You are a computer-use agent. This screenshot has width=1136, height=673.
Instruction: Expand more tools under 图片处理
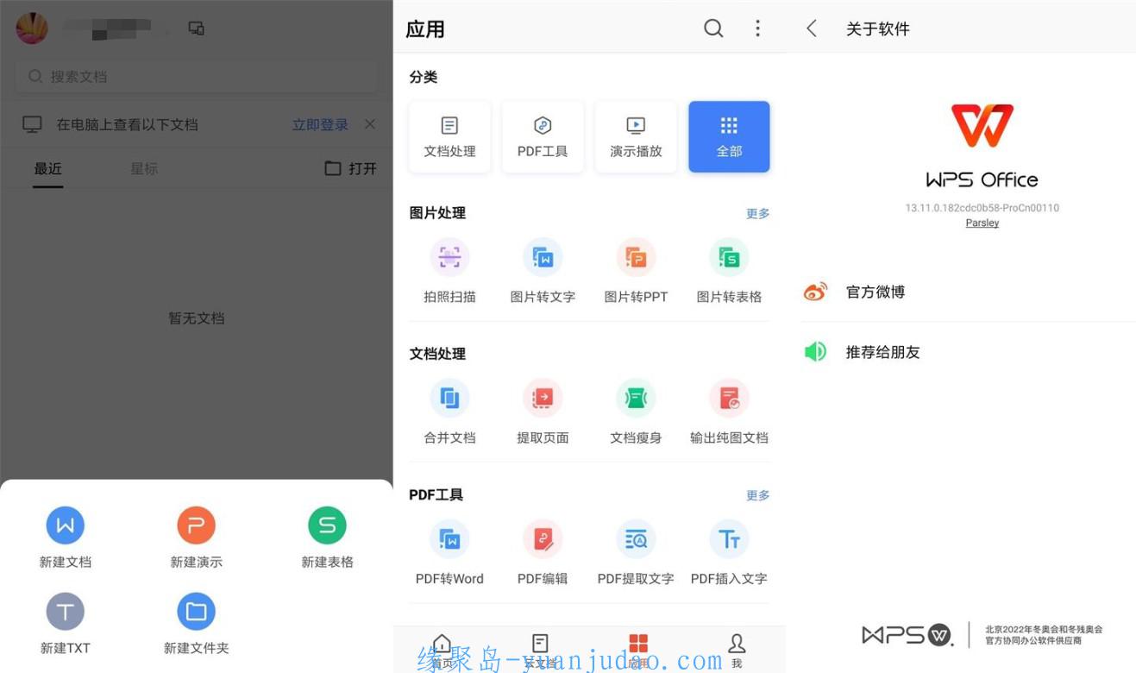757,214
